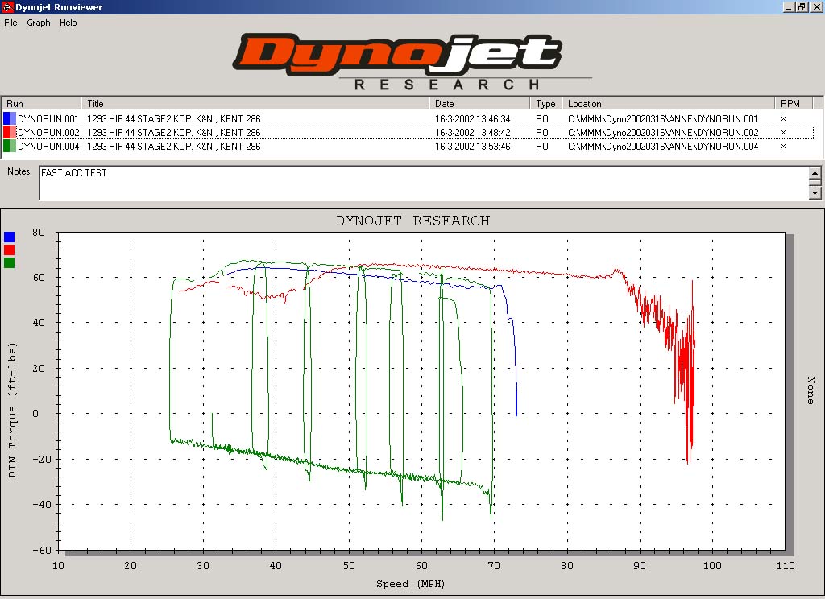Toggle the RPM X mark for DYNORUN.002
The height and width of the screenshot is (599, 825).
click(x=783, y=133)
